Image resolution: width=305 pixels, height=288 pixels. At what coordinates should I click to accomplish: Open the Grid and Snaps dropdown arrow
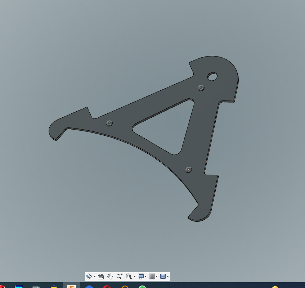point(157,277)
